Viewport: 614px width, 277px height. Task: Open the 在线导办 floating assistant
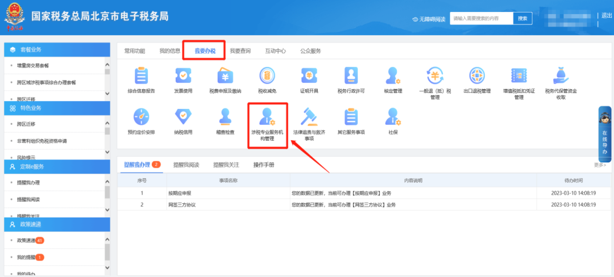coord(605,135)
